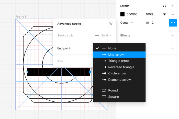Click the Effects section title
Screen dimensions: 179x119
click(125, 35)
